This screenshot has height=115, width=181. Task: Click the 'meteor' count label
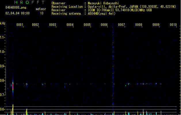[41, 9]
